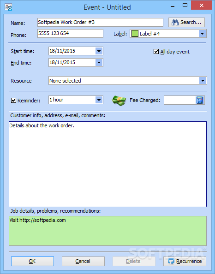Click the event window title bar icon
This screenshot has width=215, height=274.
pyautogui.click(x=8, y=7)
